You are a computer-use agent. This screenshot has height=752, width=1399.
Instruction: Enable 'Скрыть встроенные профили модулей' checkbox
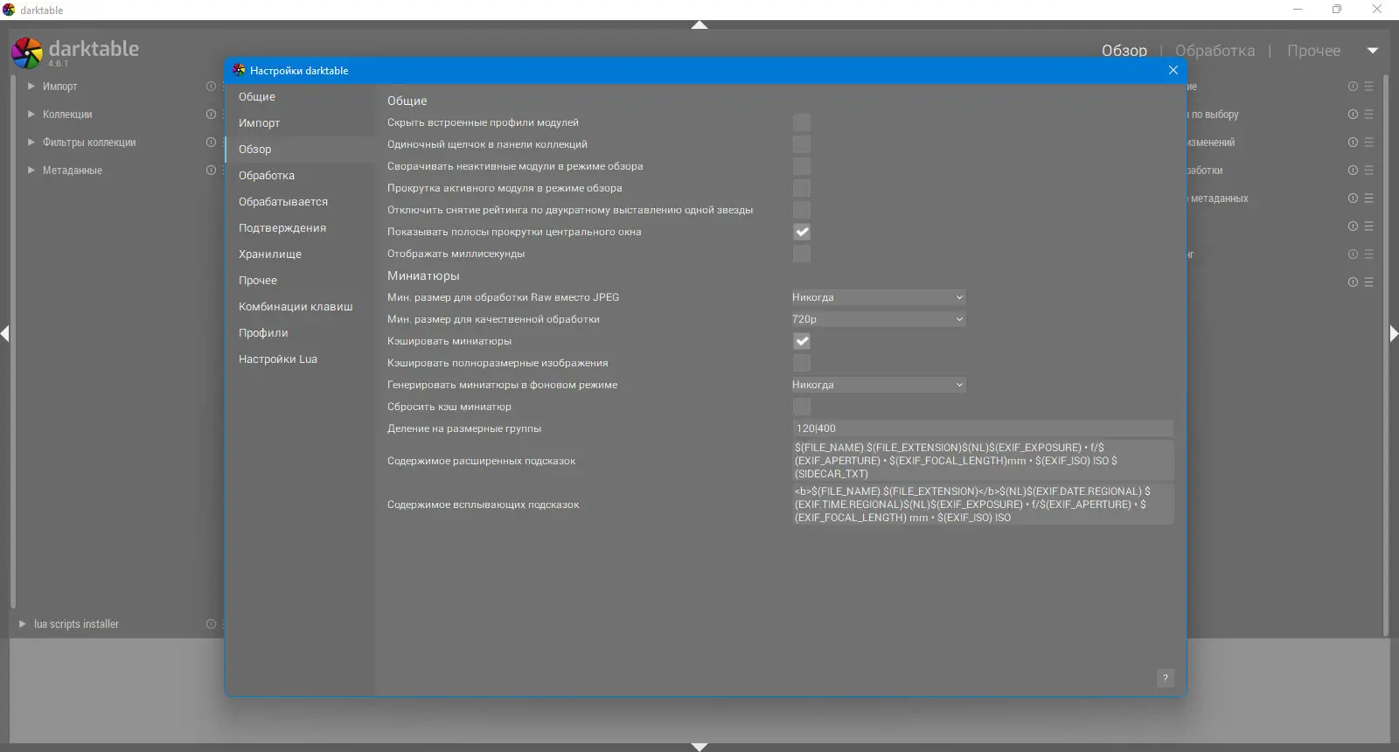tap(802, 122)
